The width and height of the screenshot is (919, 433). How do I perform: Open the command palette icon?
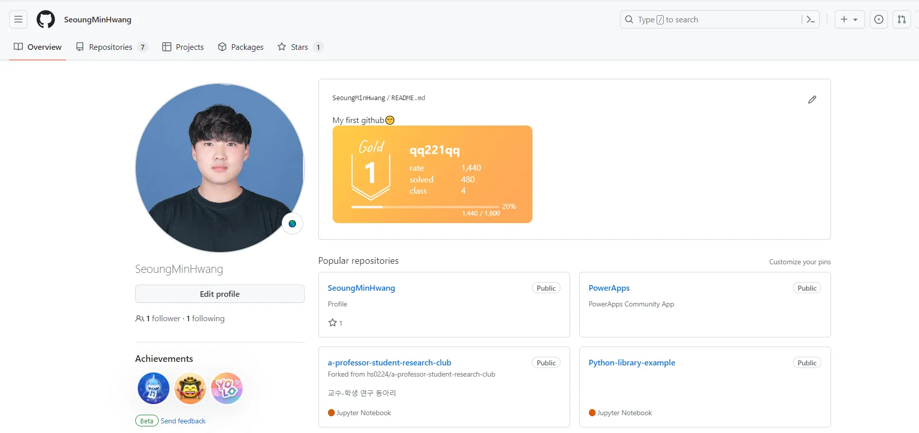coord(811,19)
